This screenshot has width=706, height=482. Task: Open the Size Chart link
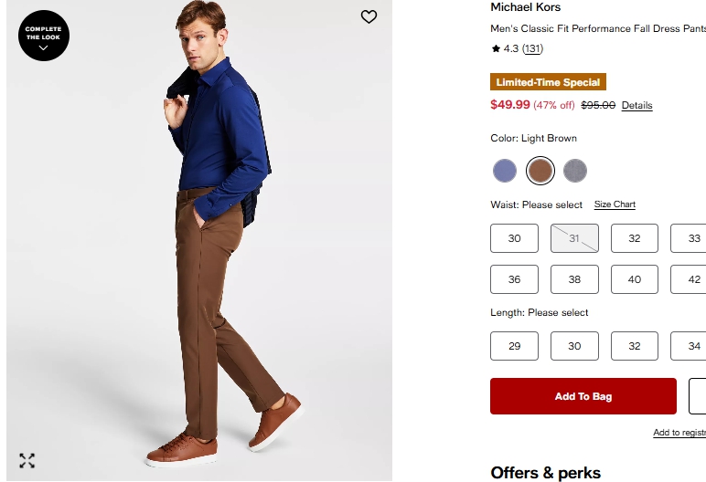coord(615,204)
